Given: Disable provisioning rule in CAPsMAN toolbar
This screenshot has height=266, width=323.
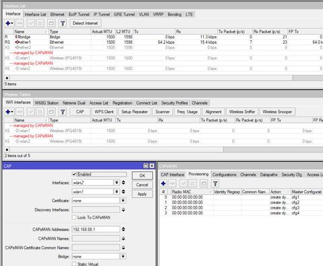Looking at the screenshot, I should [192, 183].
